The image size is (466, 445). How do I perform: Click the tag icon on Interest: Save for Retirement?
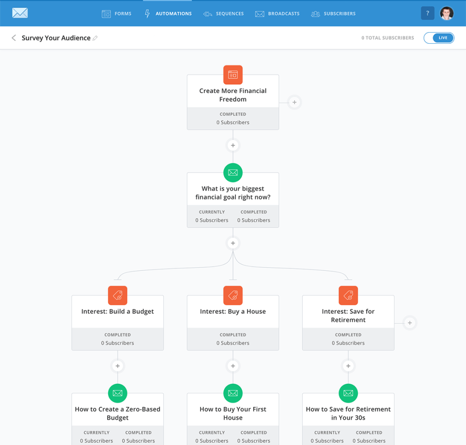click(x=348, y=295)
